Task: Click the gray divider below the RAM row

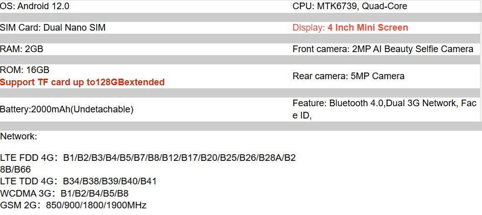Action: coord(241,60)
